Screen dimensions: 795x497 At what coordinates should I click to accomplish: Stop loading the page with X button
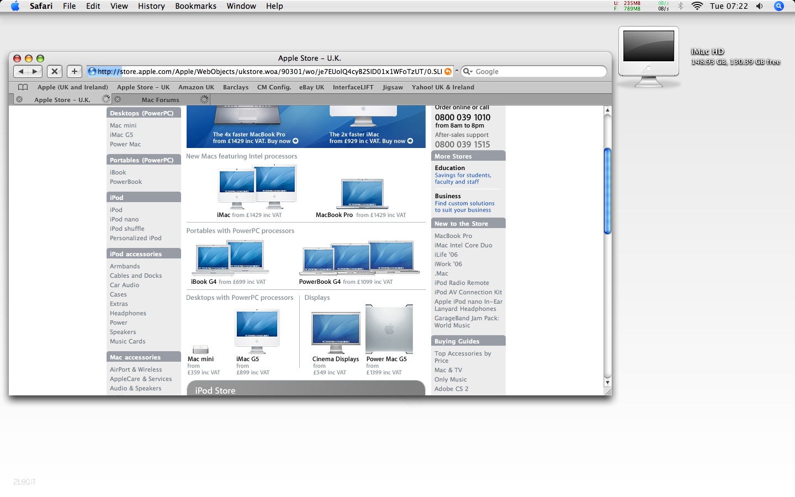(55, 71)
